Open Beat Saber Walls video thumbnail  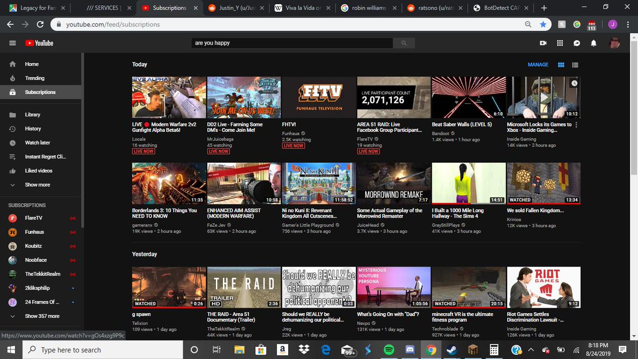(469, 97)
